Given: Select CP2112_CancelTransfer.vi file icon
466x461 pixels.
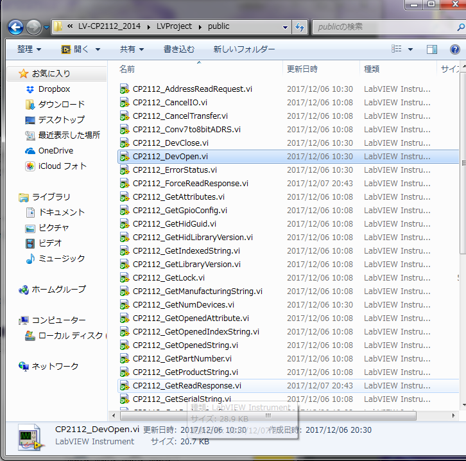Looking at the screenshot, I should click(125, 116).
